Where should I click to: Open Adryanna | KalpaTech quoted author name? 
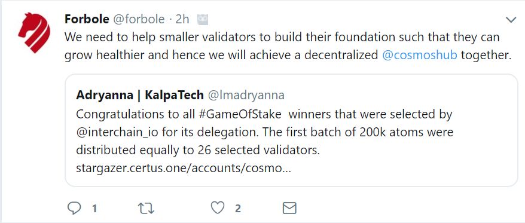(140, 95)
